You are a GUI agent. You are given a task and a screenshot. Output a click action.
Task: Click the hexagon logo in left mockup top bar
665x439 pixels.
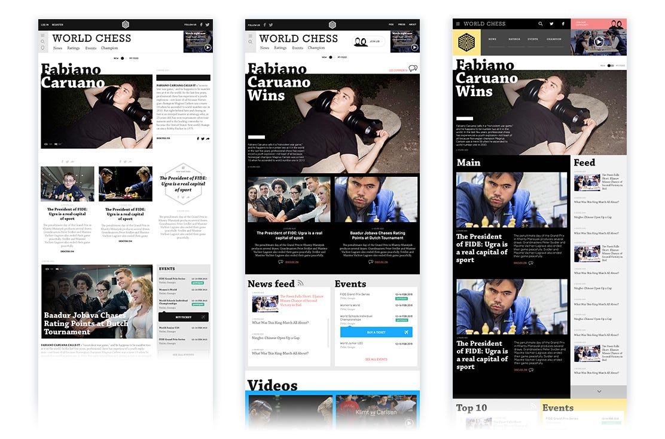coord(126,24)
